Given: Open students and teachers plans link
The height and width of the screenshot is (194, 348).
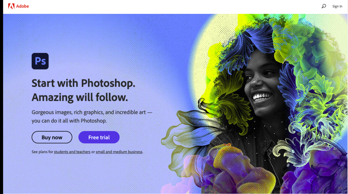Looking at the screenshot, I should tap(72, 152).
